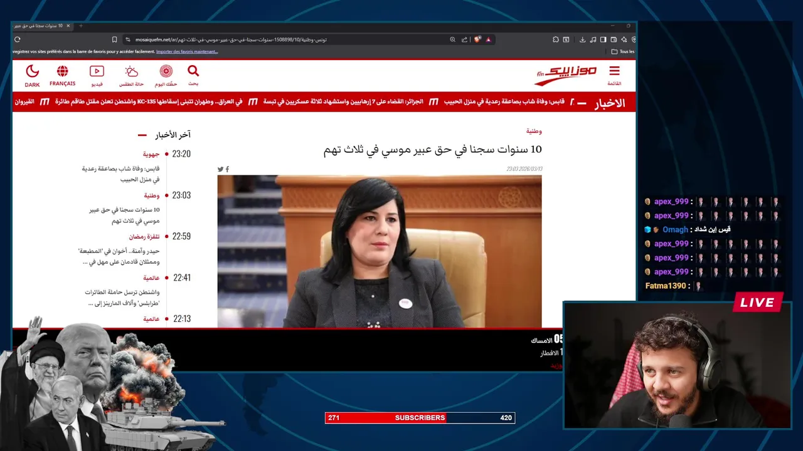The width and height of the screenshot is (803, 451).
Task: Open the 'Tous les' favorites folder
Action: [622, 51]
